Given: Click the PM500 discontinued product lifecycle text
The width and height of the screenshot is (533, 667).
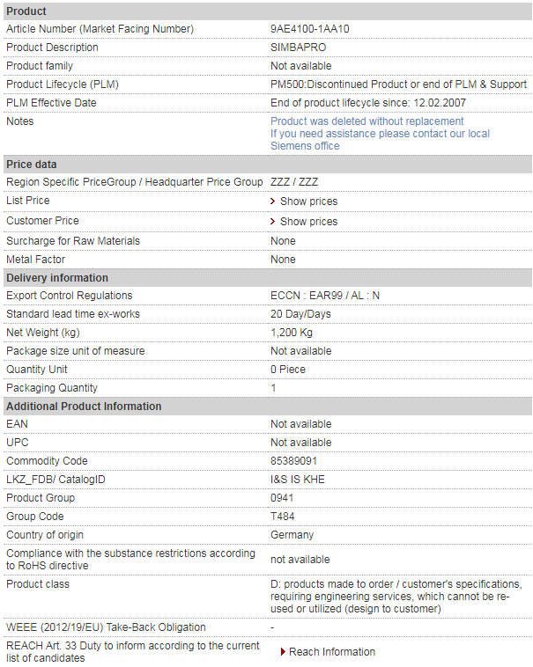Looking at the screenshot, I should tap(398, 84).
